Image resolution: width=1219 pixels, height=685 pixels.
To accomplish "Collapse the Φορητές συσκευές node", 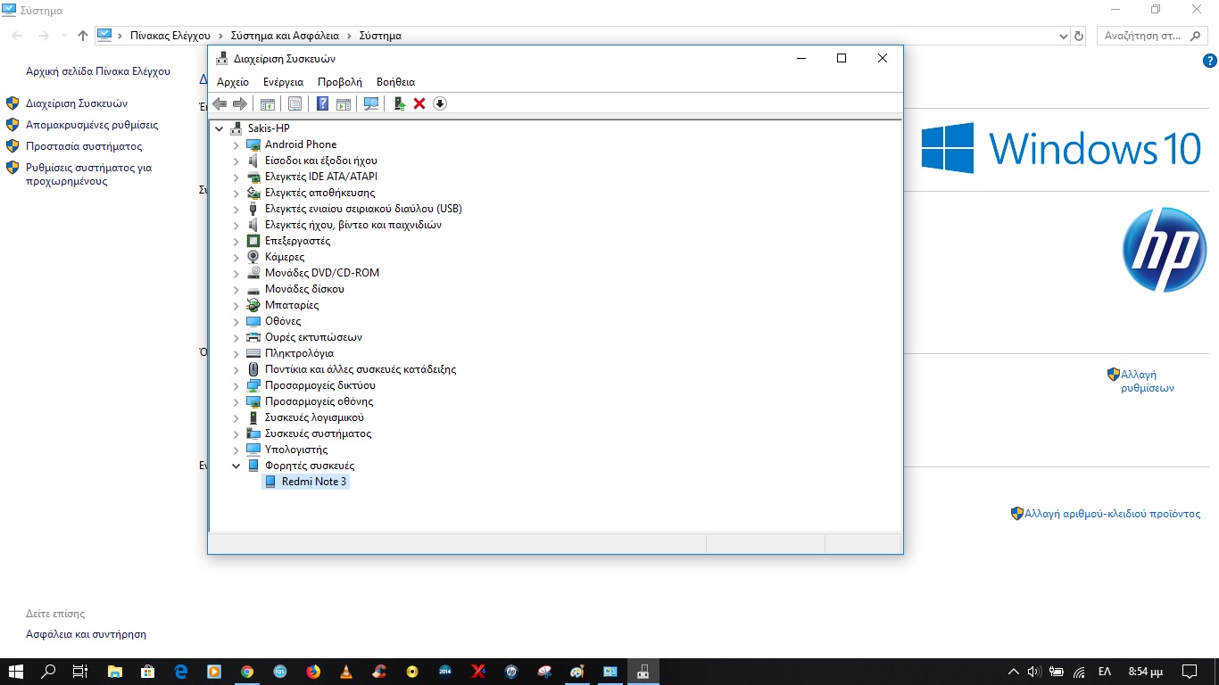I will (236, 466).
